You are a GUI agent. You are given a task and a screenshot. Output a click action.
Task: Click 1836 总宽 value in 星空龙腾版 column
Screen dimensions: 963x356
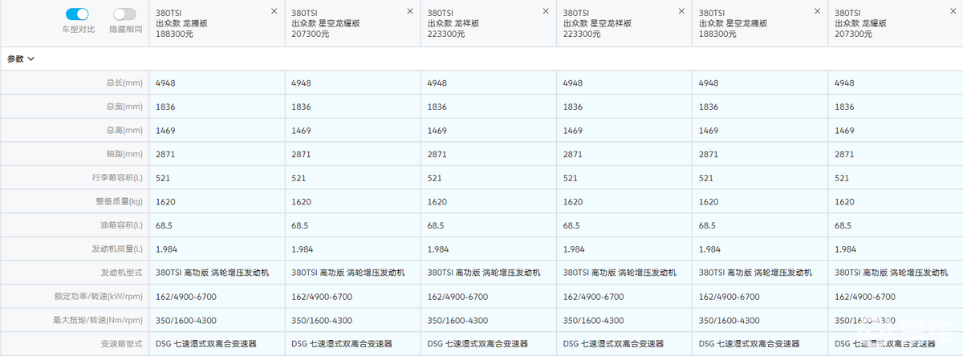(x=709, y=107)
